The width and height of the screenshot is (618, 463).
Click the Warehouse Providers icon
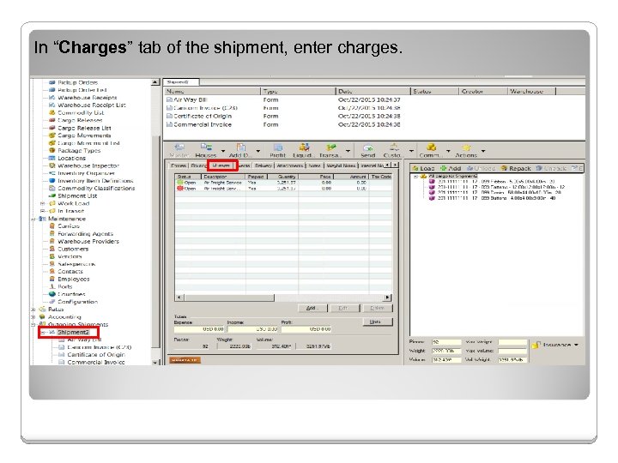[51, 241]
